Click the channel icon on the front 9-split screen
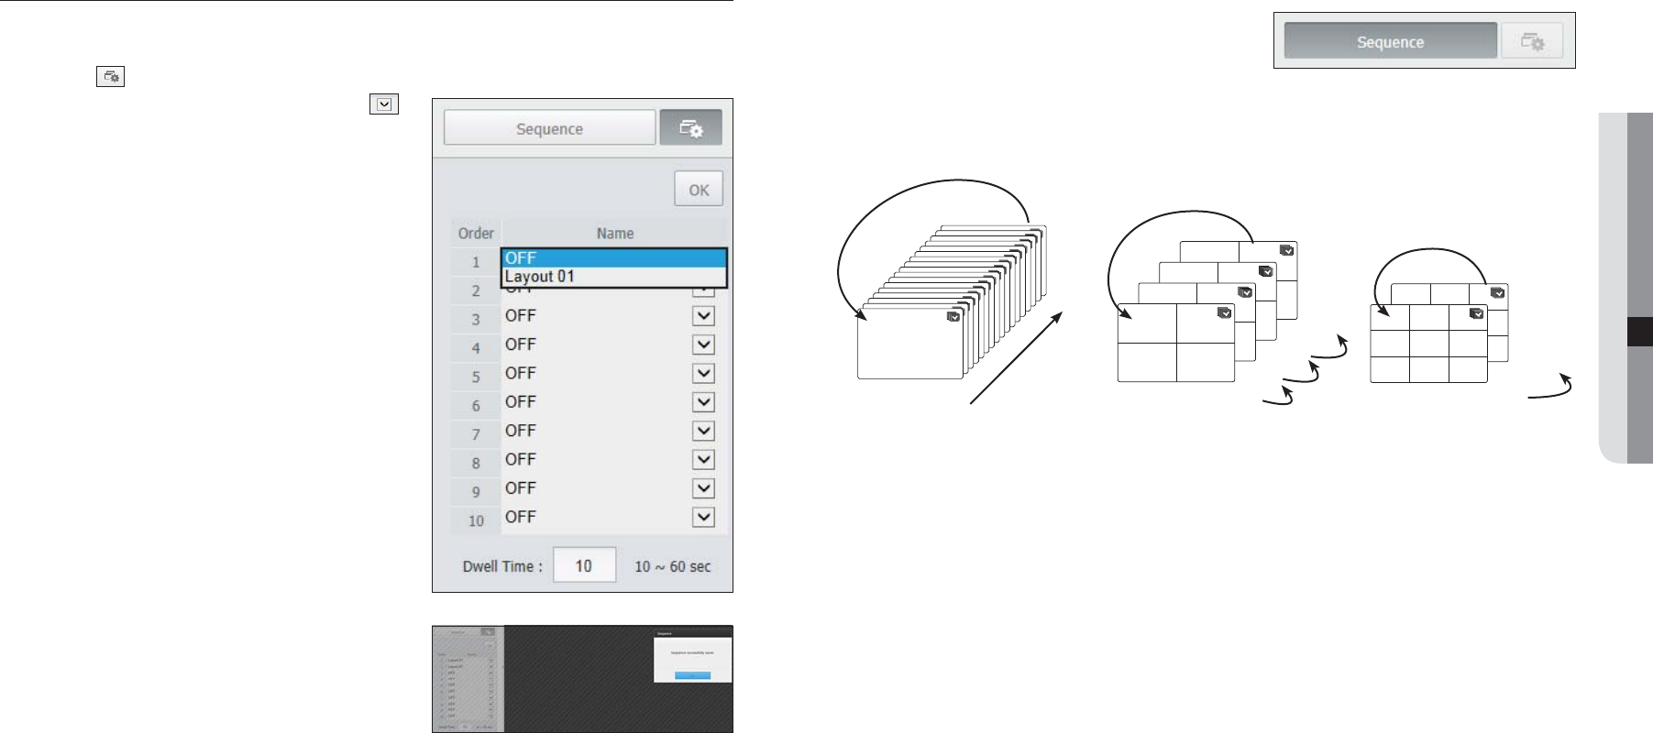This screenshot has width=1653, height=733. pos(1477,313)
